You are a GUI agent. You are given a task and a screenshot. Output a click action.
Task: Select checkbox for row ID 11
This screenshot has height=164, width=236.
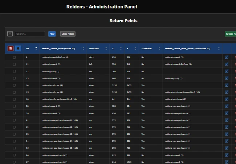pos(14,65)
